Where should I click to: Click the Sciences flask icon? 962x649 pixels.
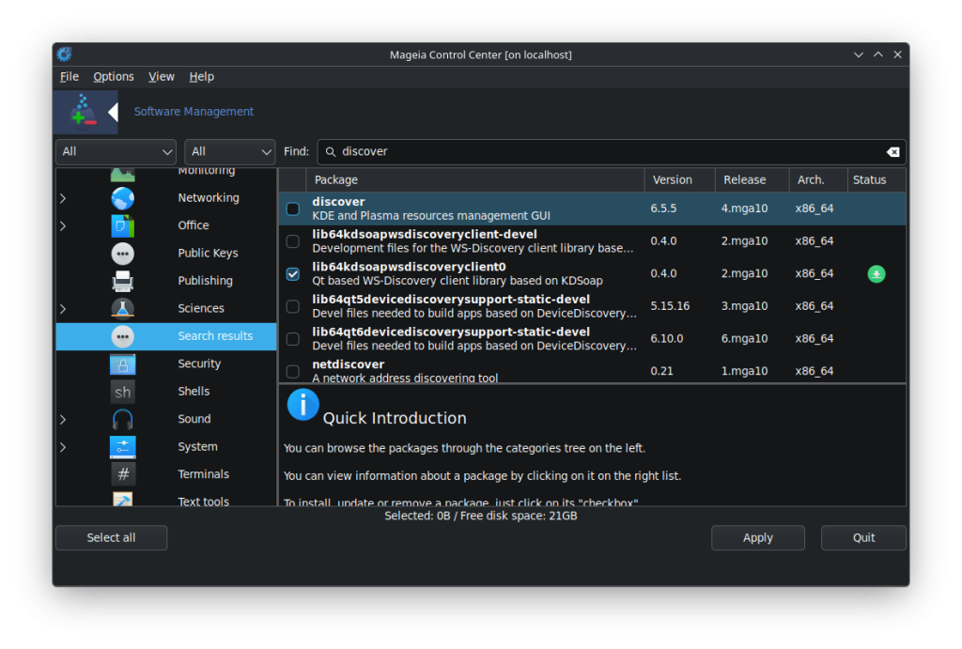coord(123,309)
